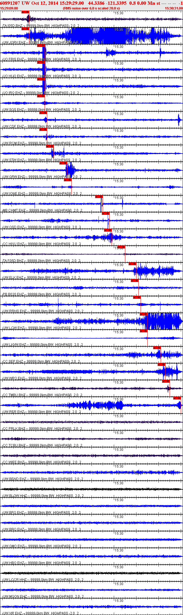Viewport: 183px width, 615px height.
Task: Select the red pick flag on MB CHMT trace
Action: pyautogui.click(x=99, y=197)
